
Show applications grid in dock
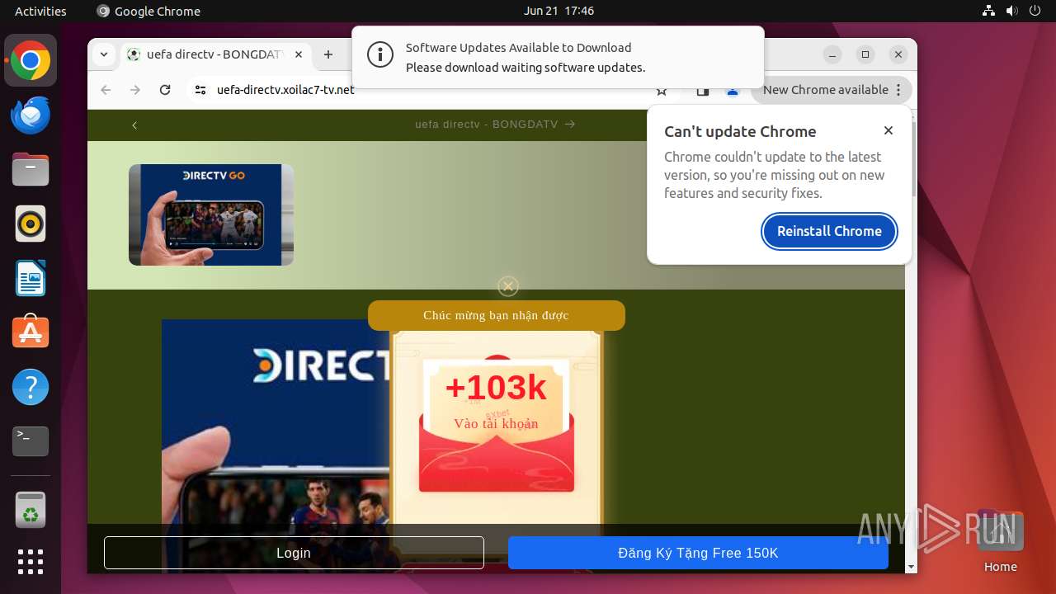pyautogui.click(x=31, y=562)
